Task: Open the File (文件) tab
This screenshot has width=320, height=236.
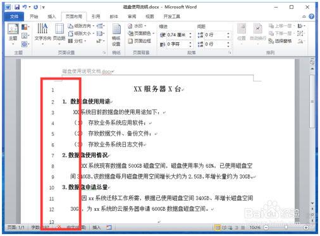Action: pyautogui.click(x=15, y=16)
